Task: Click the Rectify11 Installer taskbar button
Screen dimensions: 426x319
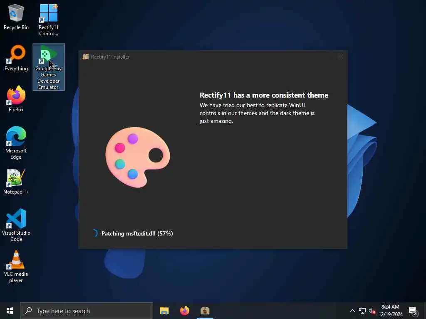Action: coord(205,311)
